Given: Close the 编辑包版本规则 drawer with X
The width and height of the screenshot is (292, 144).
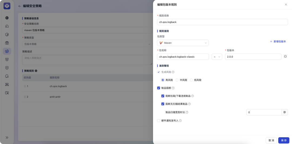Looking at the screenshot, I should (x=286, y=5).
